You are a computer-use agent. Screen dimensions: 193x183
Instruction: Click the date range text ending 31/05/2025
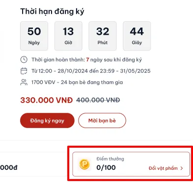click(91, 71)
